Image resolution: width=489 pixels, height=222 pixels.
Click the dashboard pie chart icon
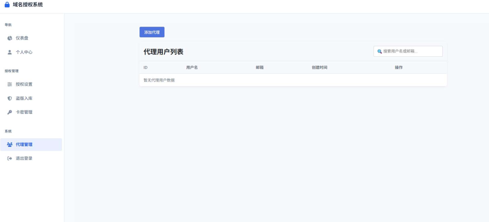click(x=10, y=38)
